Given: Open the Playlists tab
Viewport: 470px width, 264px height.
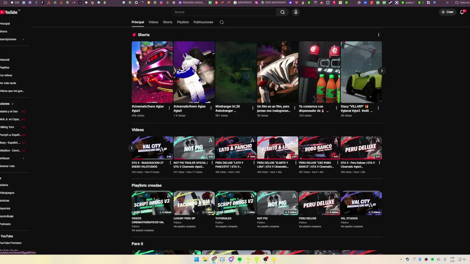Looking at the screenshot, I should click(x=183, y=22).
